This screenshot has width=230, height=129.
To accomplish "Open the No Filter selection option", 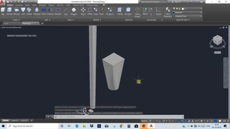I will point(128,11).
